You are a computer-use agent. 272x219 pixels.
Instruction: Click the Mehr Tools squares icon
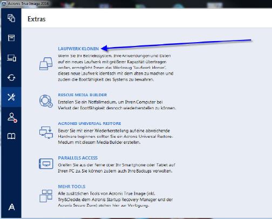pyautogui.click(x=46, y=196)
